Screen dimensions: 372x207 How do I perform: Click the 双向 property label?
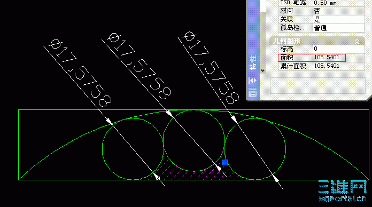coord(287,11)
